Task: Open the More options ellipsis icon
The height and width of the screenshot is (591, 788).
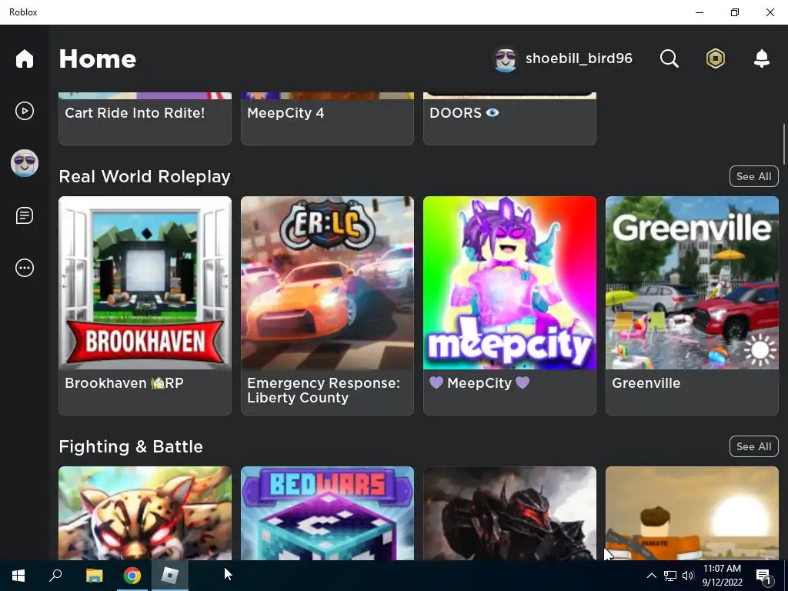Action: 24,267
